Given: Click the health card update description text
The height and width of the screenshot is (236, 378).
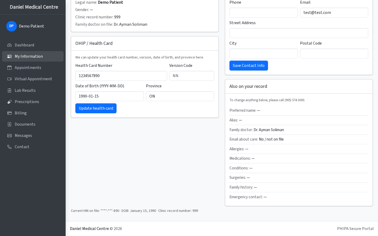Looking at the screenshot, I should point(140,57).
